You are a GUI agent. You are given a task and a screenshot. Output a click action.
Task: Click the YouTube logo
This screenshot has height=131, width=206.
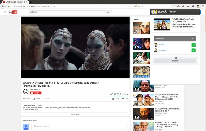point(13,12)
